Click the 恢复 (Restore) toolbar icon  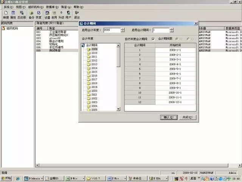click(x=39, y=15)
